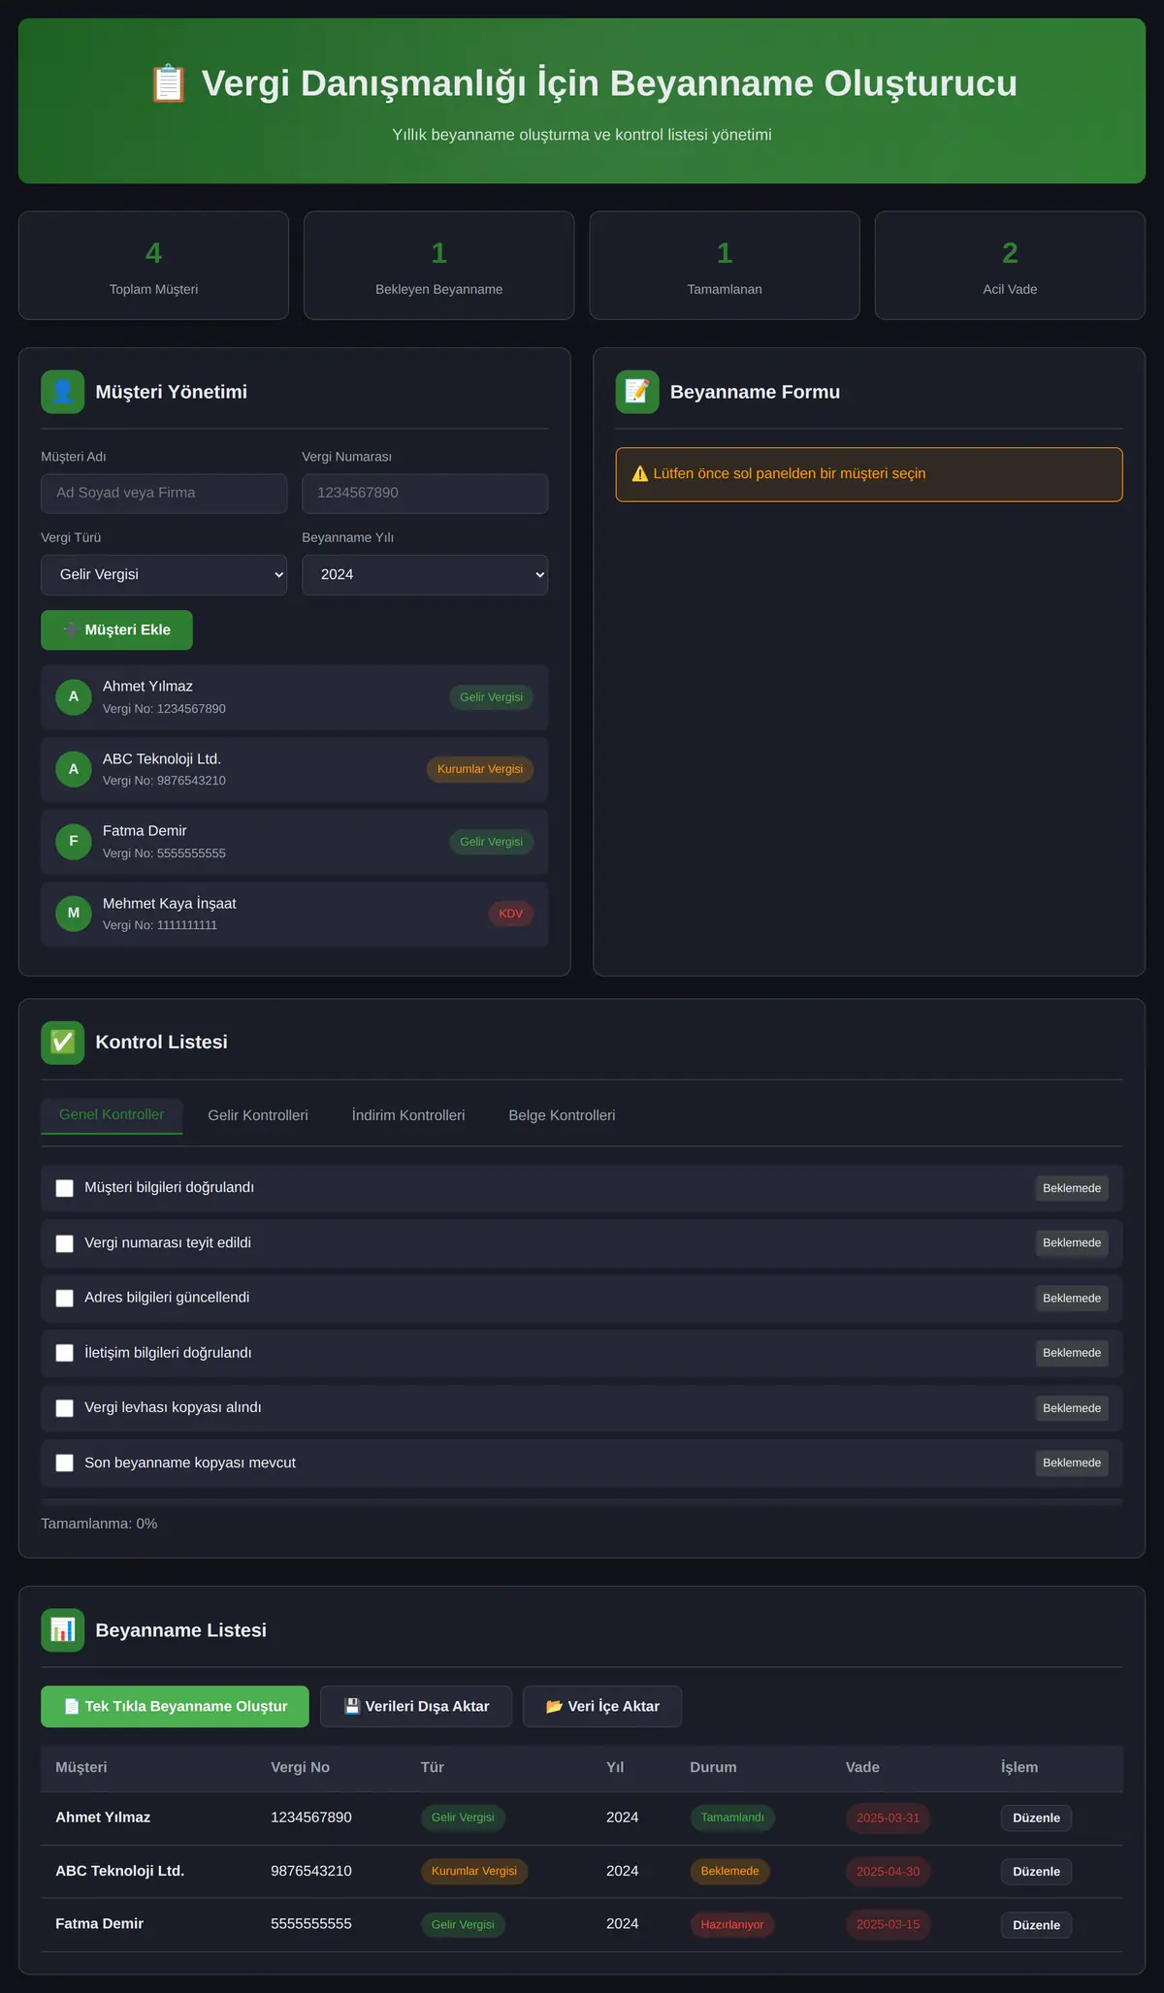Click Düzenle for Ahmet Yılmaz row
The height and width of the screenshot is (1993, 1164).
coord(1036,1818)
